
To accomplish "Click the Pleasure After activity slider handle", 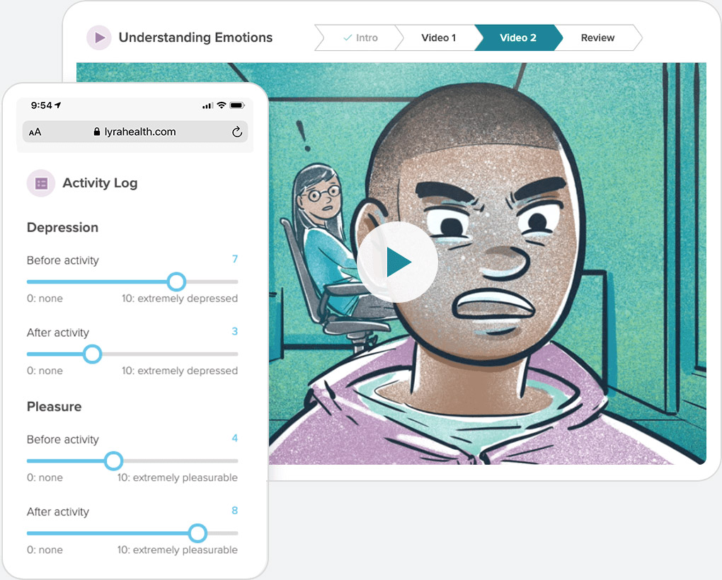I will [197, 533].
